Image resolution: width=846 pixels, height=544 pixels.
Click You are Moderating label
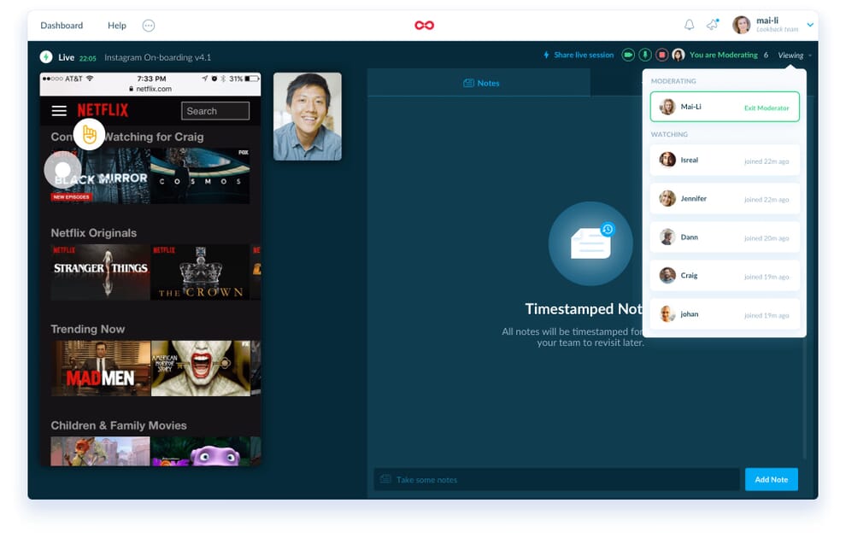(723, 55)
